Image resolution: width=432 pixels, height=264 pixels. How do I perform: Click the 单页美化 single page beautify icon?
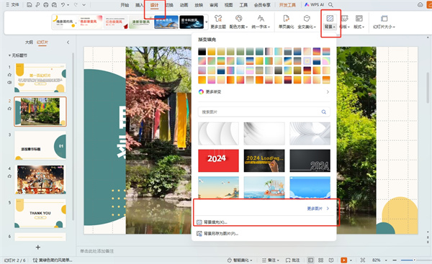(x=286, y=19)
